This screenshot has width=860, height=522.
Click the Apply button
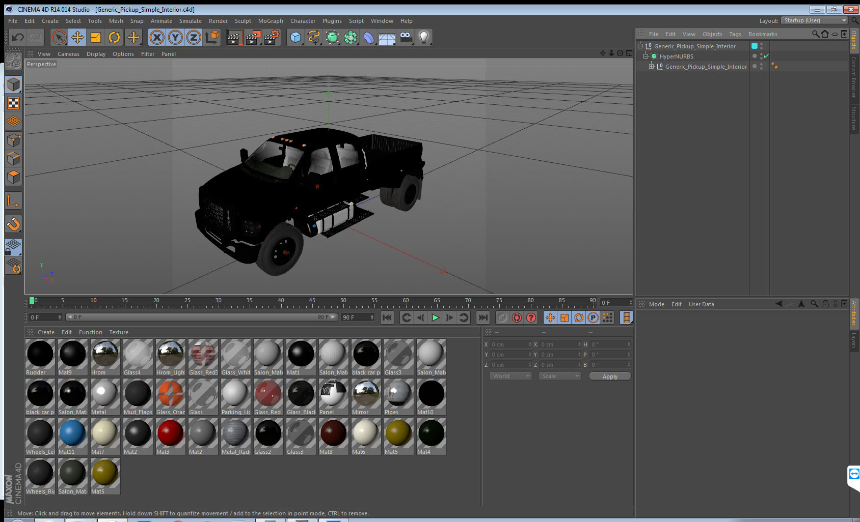coord(610,376)
